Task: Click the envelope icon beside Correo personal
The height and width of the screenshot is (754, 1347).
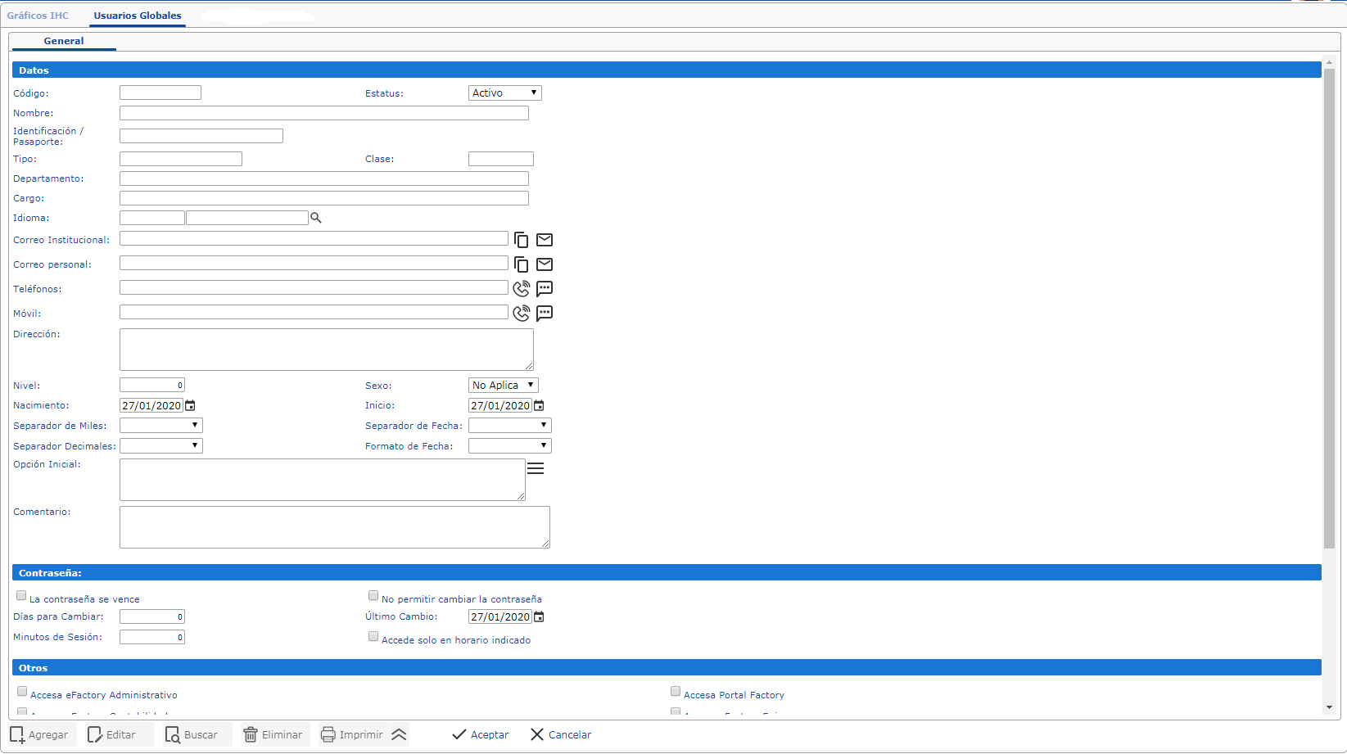Action: pyautogui.click(x=545, y=264)
